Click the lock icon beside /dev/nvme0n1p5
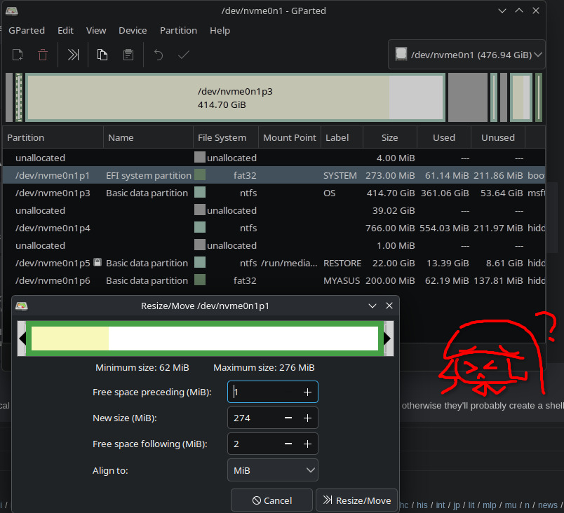The width and height of the screenshot is (564, 513). tap(97, 262)
